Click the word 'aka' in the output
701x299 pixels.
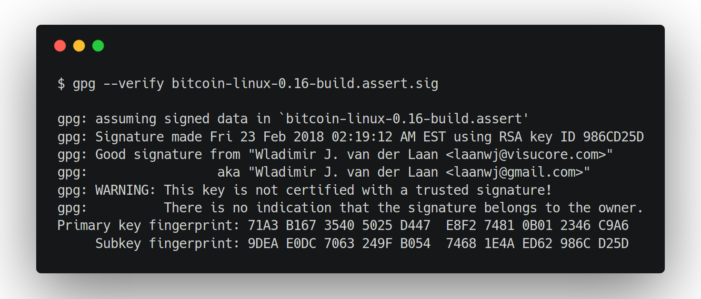pos(229,172)
